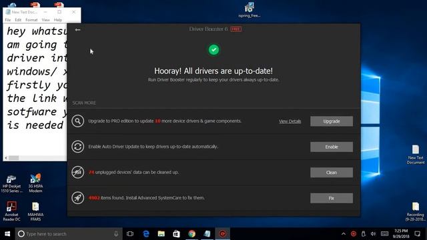
Task: Show hidden system tray icons
Action: pos(344,234)
